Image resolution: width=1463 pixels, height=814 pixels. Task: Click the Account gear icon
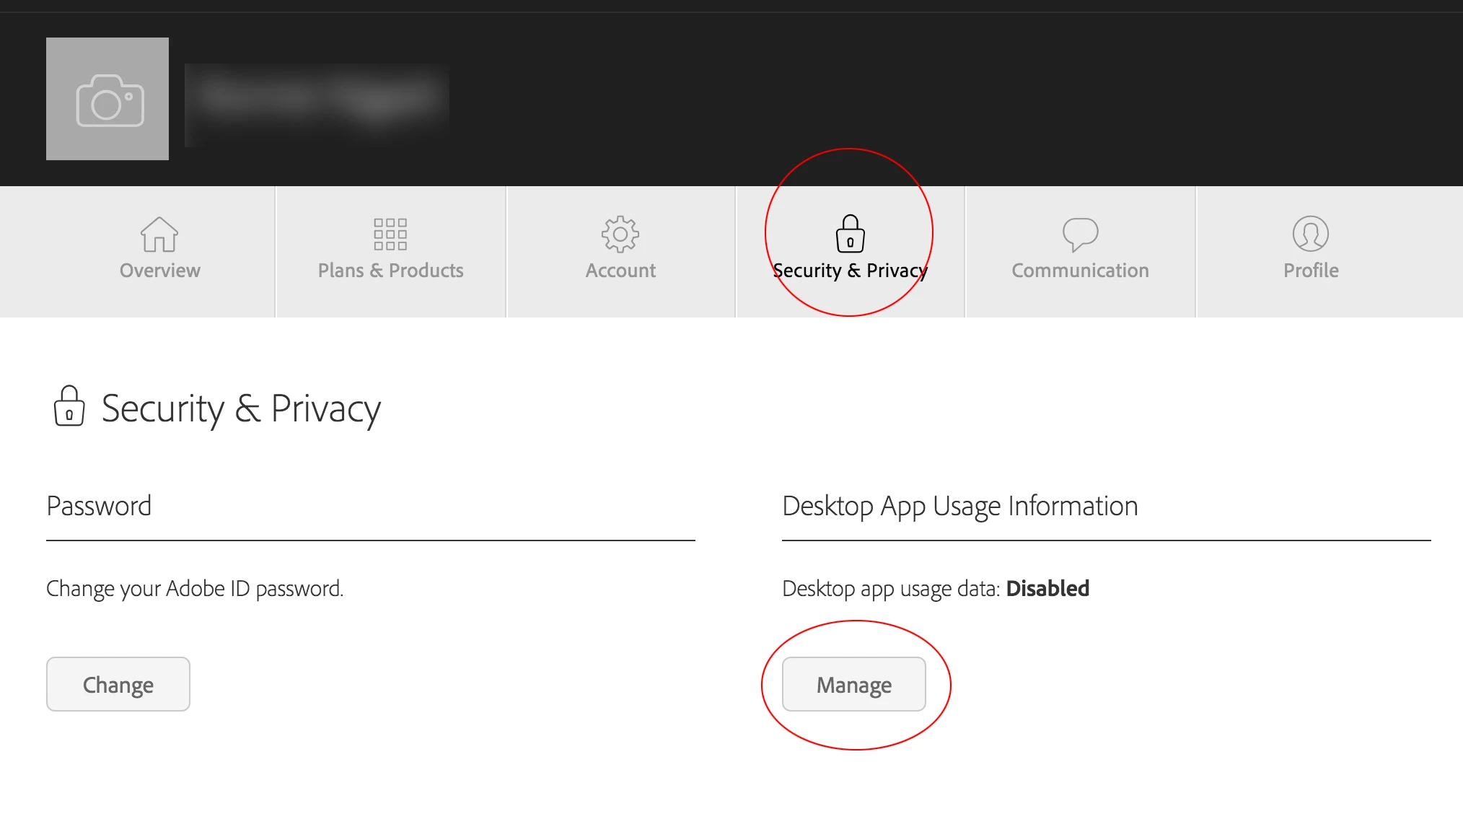click(x=620, y=234)
